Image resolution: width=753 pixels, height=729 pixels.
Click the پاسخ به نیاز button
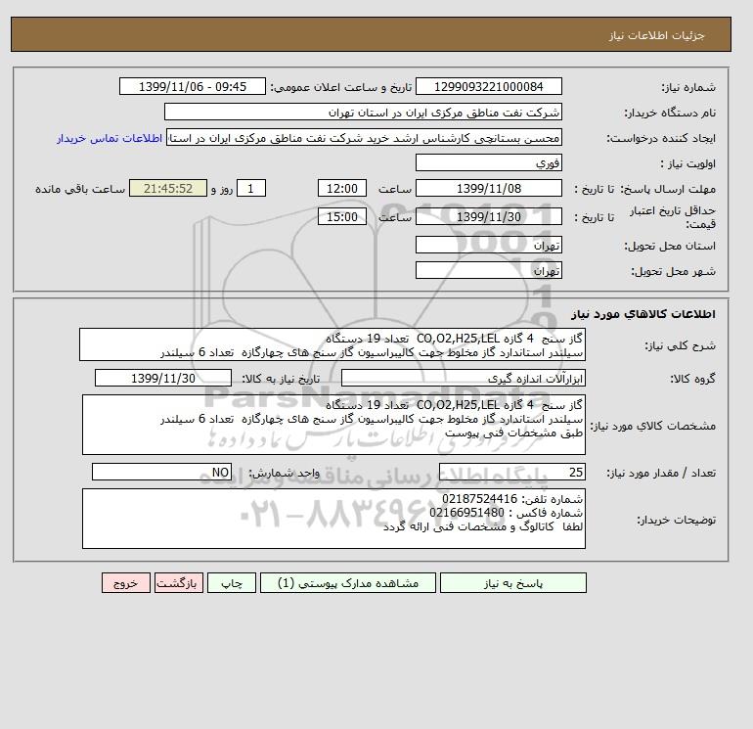(x=512, y=582)
